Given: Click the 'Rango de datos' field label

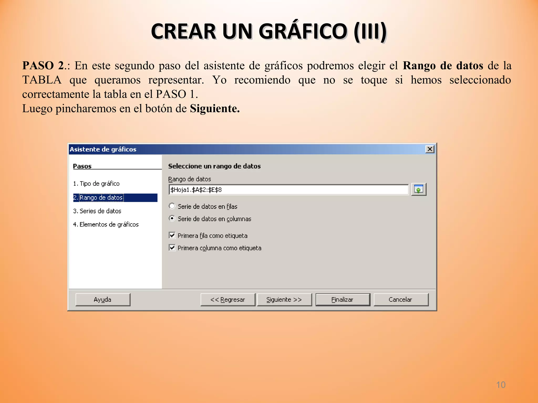Looking at the screenshot, I should (189, 179).
